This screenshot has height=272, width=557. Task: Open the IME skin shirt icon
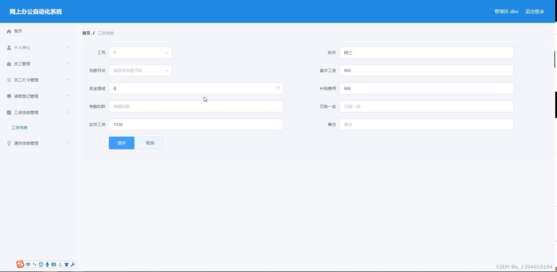[x=67, y=264]
